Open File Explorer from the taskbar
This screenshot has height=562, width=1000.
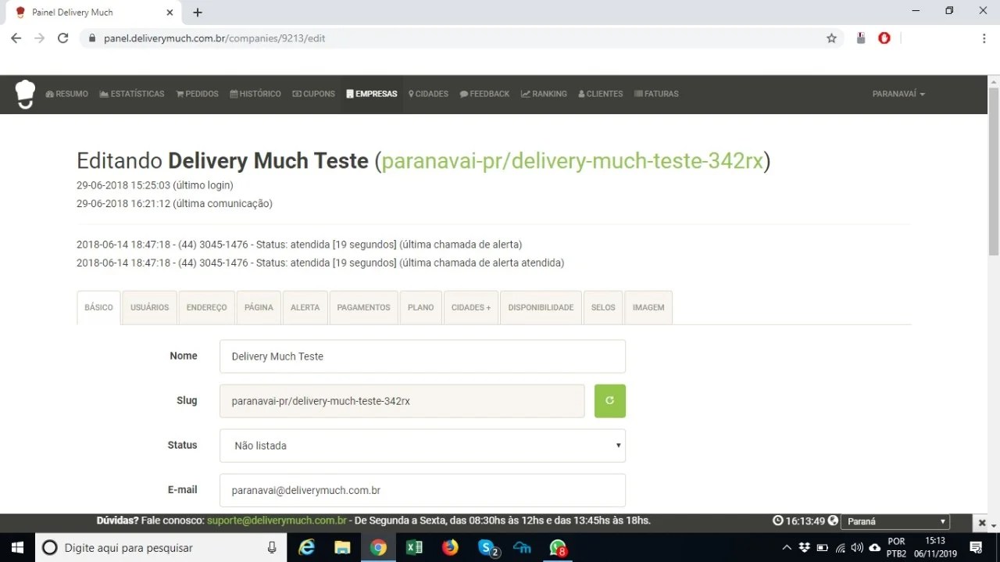[342, 547]
